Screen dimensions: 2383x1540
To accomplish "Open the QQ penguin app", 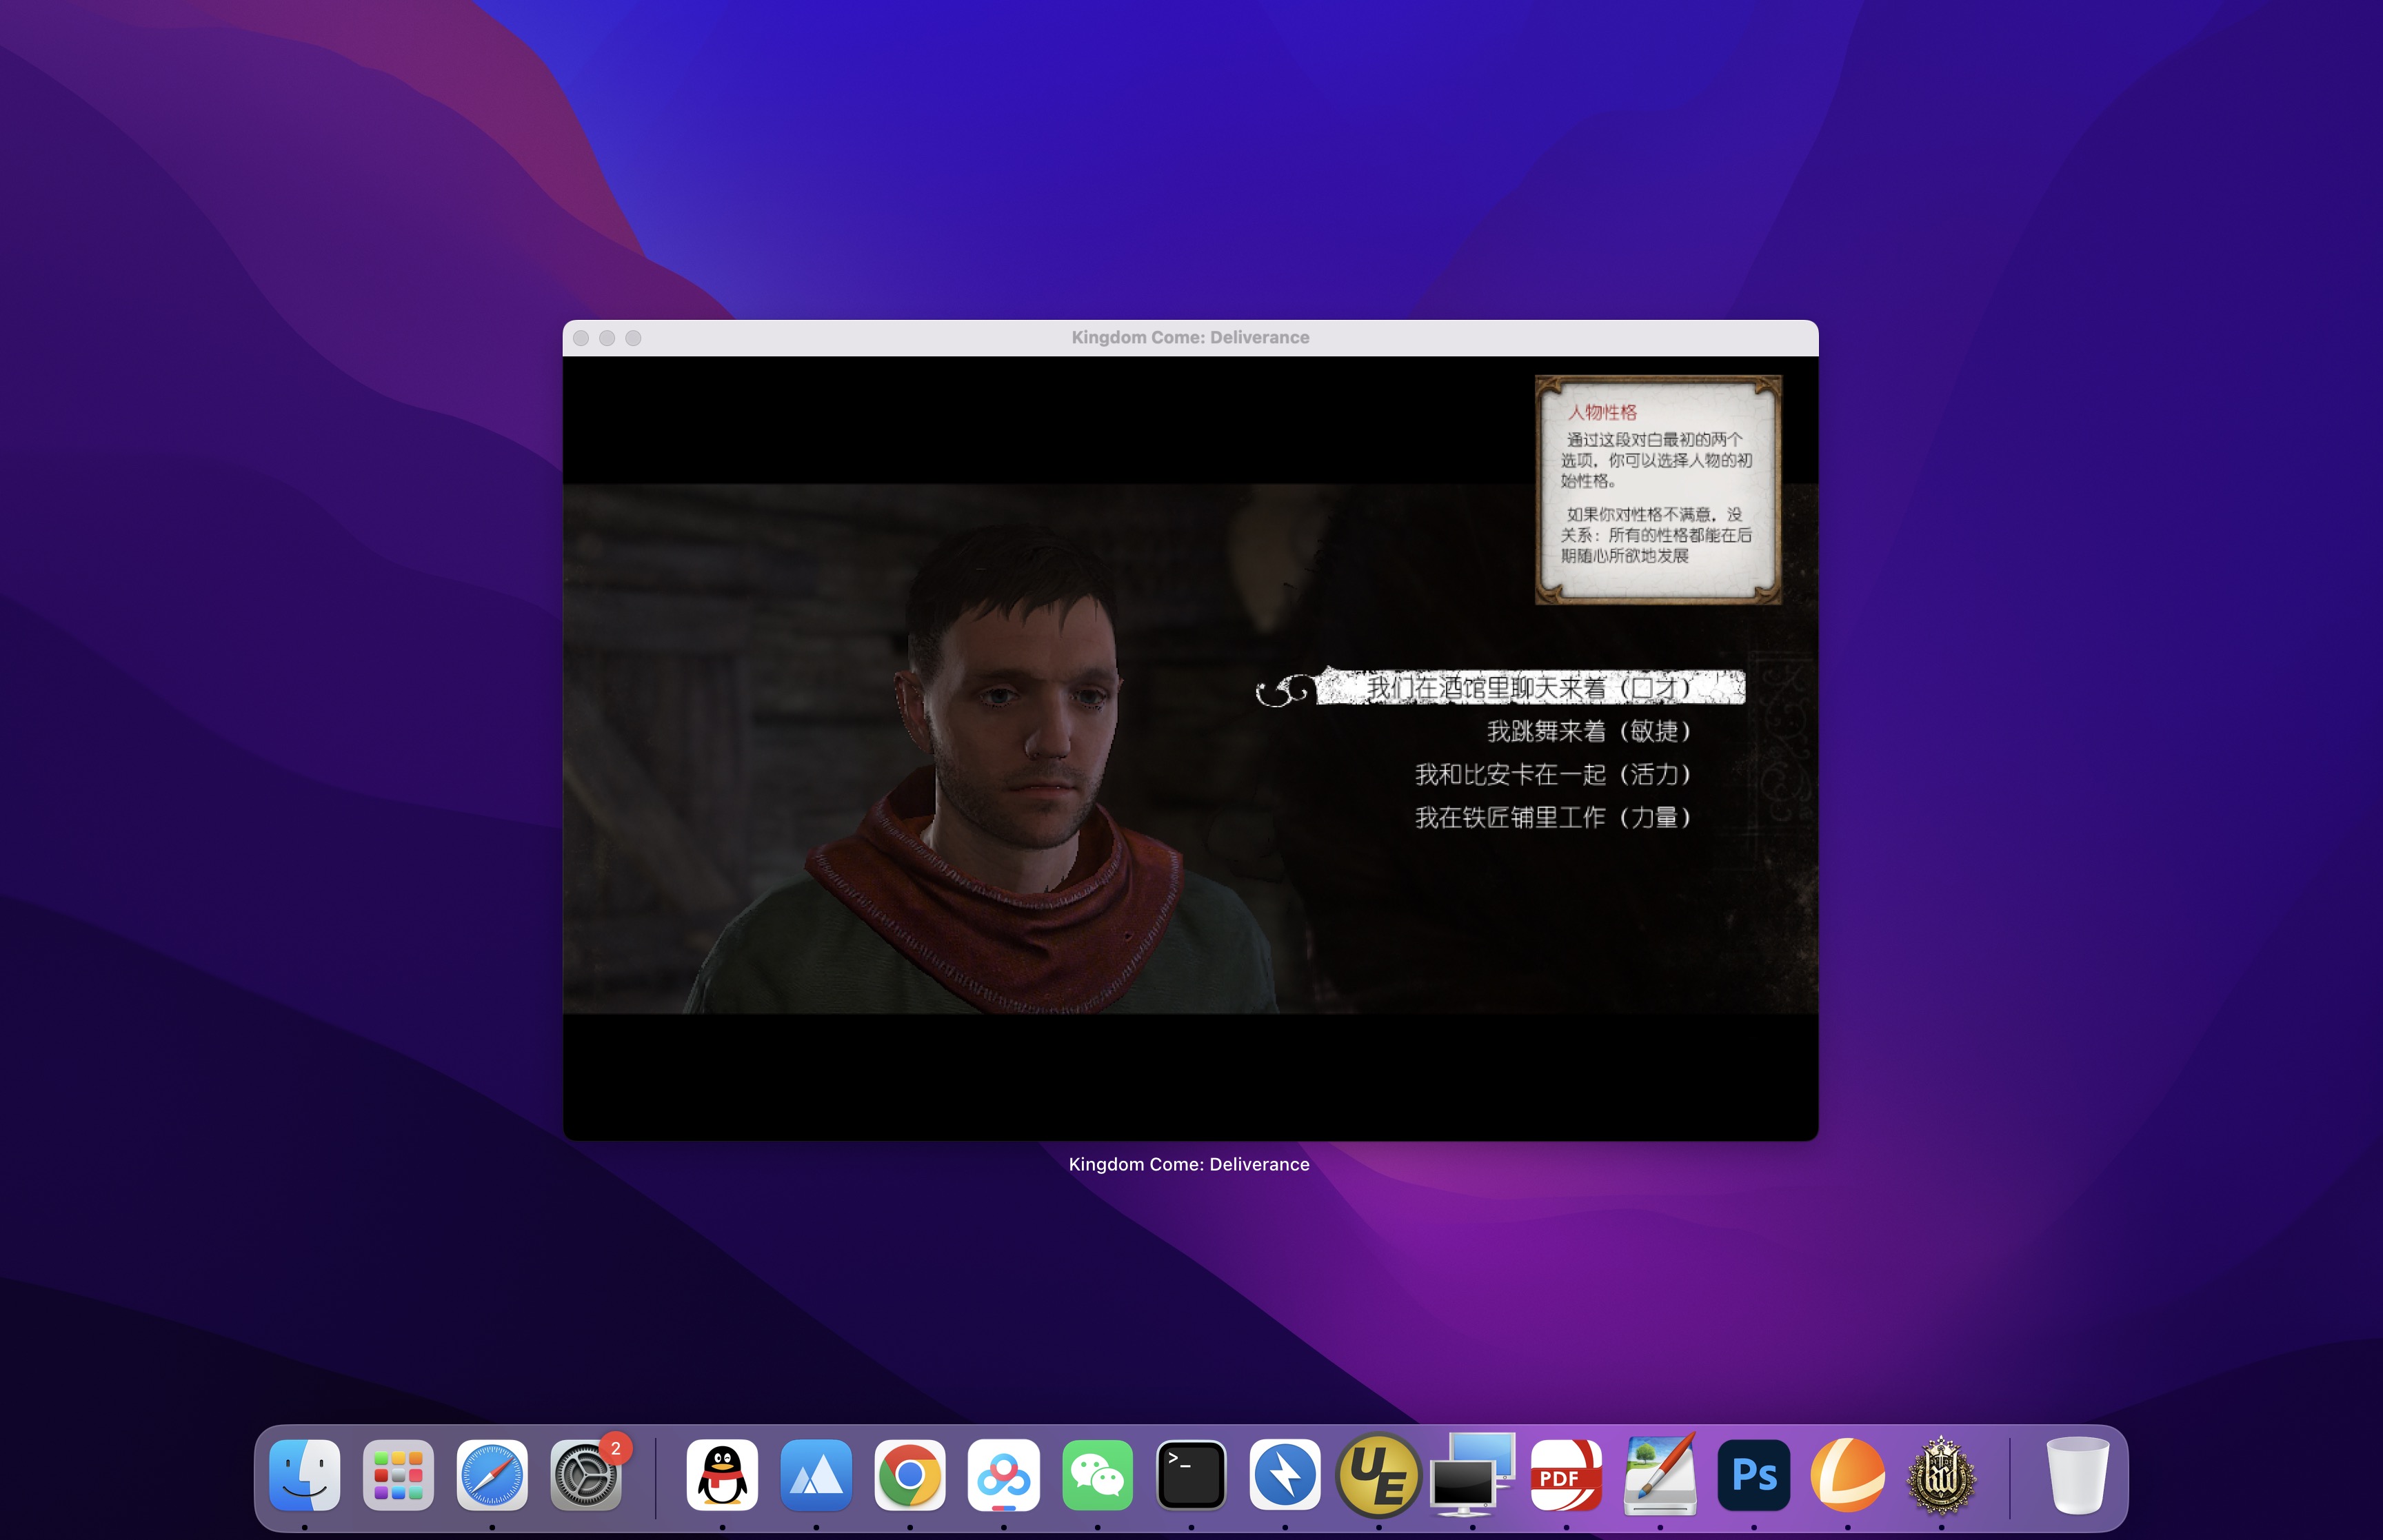I will [722, 1475].
